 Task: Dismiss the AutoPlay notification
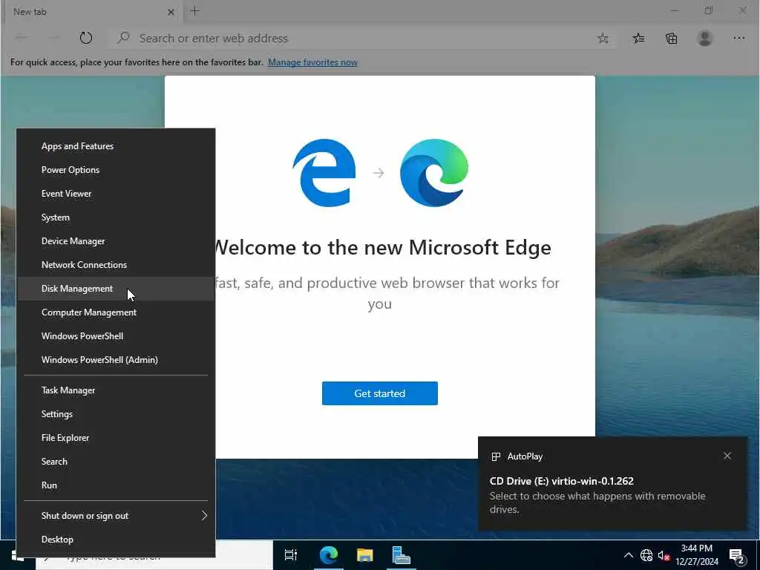[x=727, y=456]
